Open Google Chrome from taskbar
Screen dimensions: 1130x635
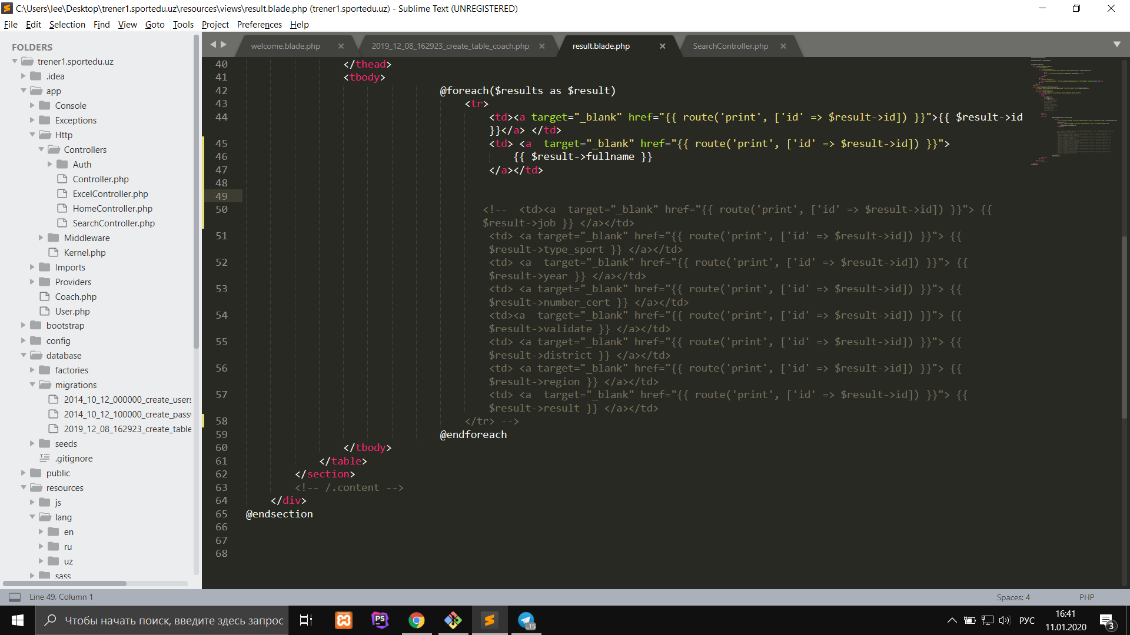417,620
